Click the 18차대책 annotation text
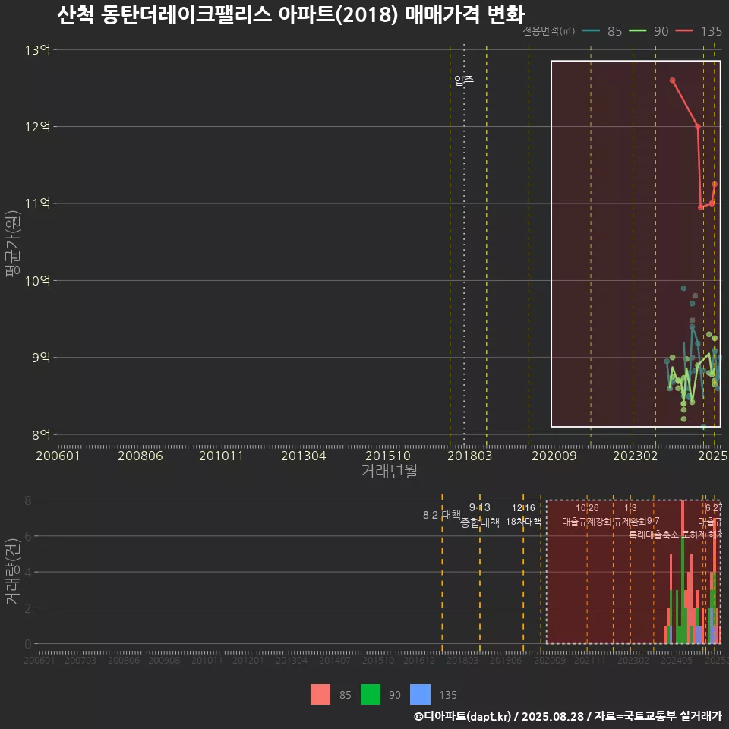Screen dimensions: 729x729 click(523, 522)
